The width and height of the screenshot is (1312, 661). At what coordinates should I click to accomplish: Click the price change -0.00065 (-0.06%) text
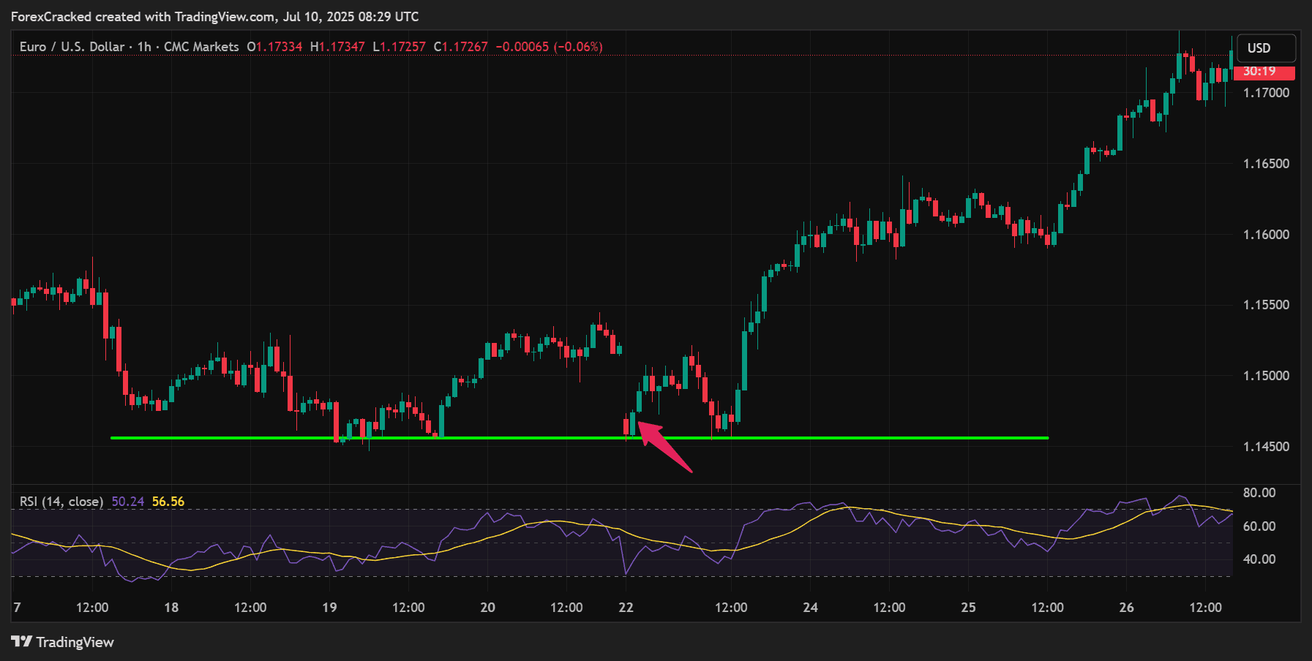[549, 47]
